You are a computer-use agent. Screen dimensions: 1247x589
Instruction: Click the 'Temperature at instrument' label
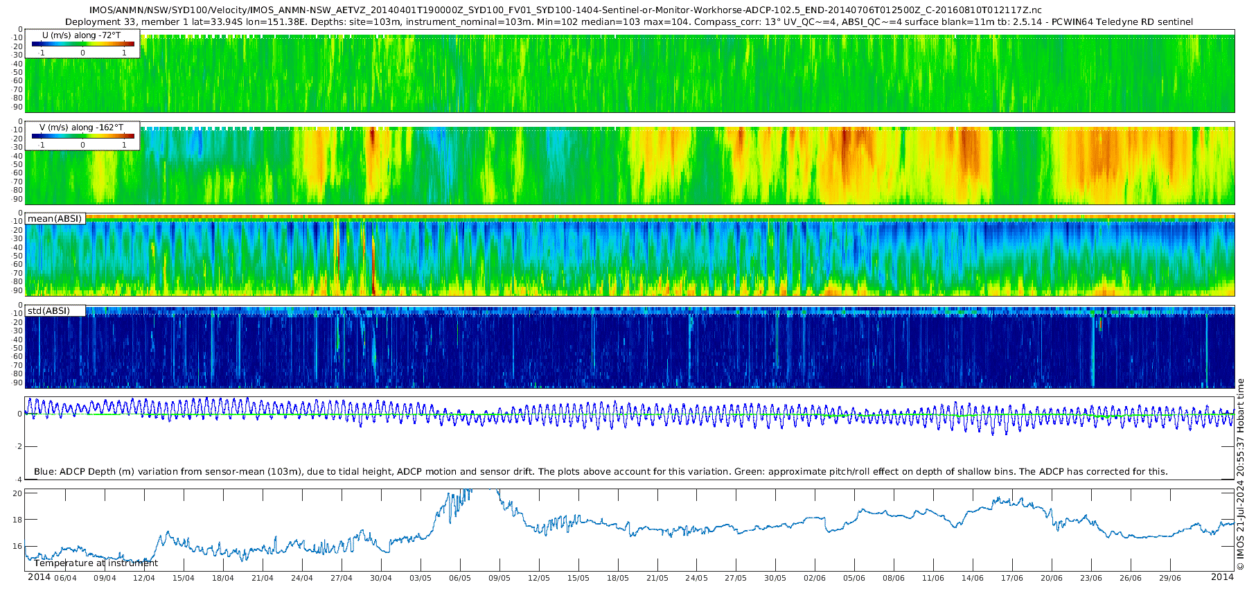tap(96, 563)
